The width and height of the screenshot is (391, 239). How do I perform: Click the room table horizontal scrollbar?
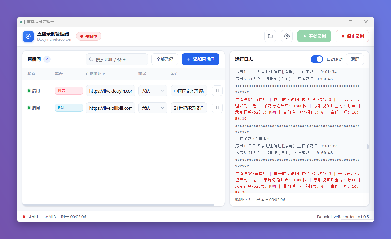pos(119,204)
